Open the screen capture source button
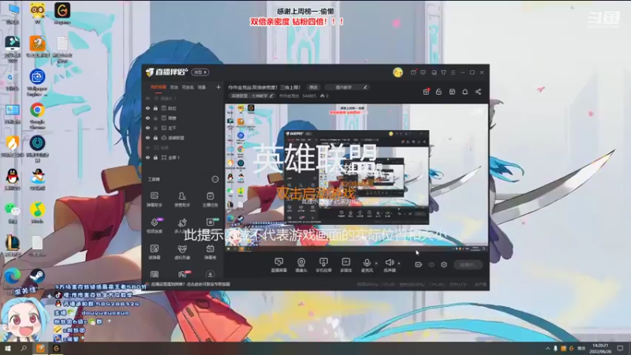 coord(278,265)
